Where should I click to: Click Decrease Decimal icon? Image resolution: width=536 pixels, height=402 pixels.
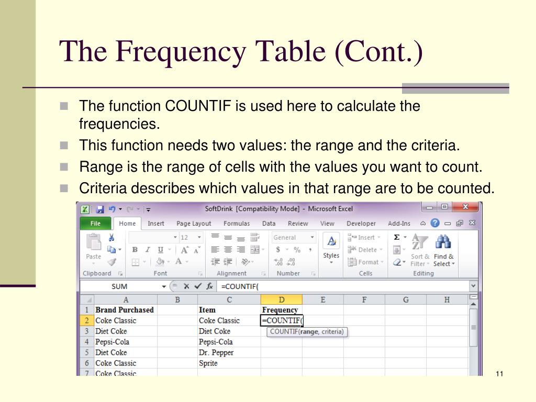[x=291, y=262]
